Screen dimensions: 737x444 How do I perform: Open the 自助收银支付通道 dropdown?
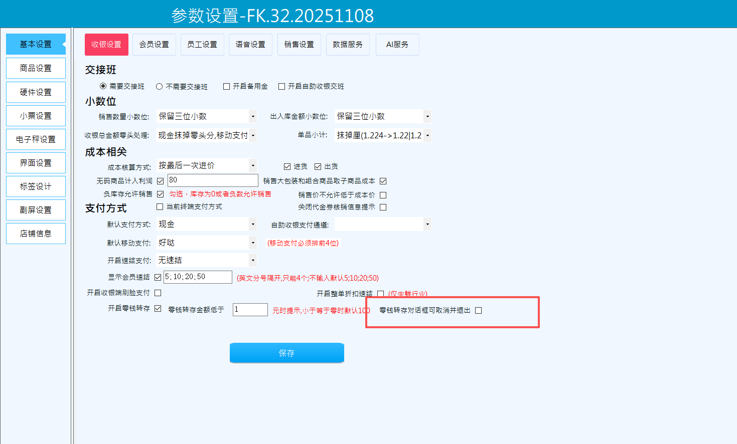pos(427,225)
